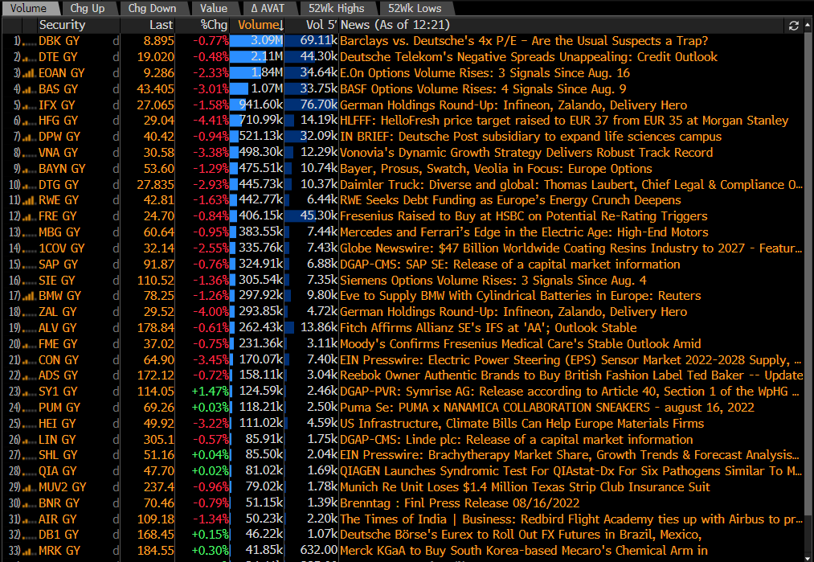Viewport: 814px width, 562px height.
Task: Select the ADS GY ticker
Action: [x=58, y=376]
